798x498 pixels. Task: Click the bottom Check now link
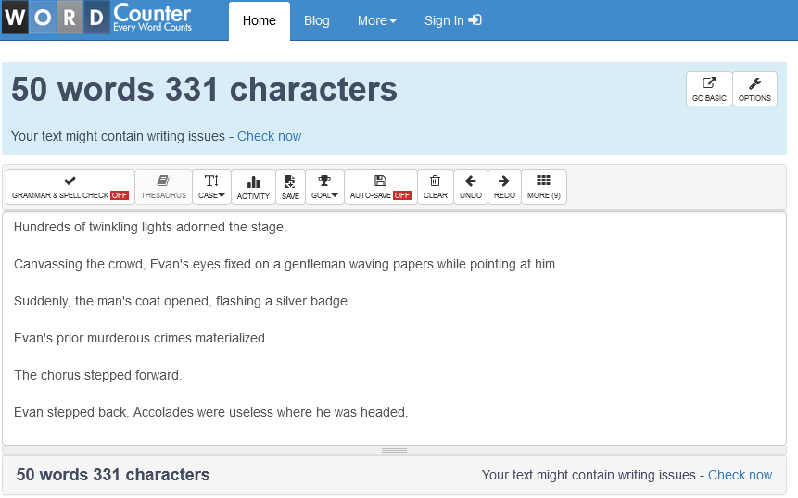tap(740, 475)
